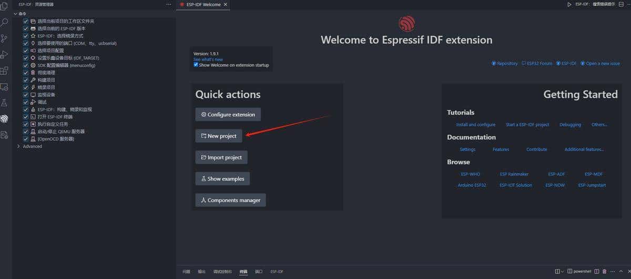631x279 pixels.
Task: Click the lightning icon for 烧录项目
Action: pyautogui.click(x=33, y=87)
